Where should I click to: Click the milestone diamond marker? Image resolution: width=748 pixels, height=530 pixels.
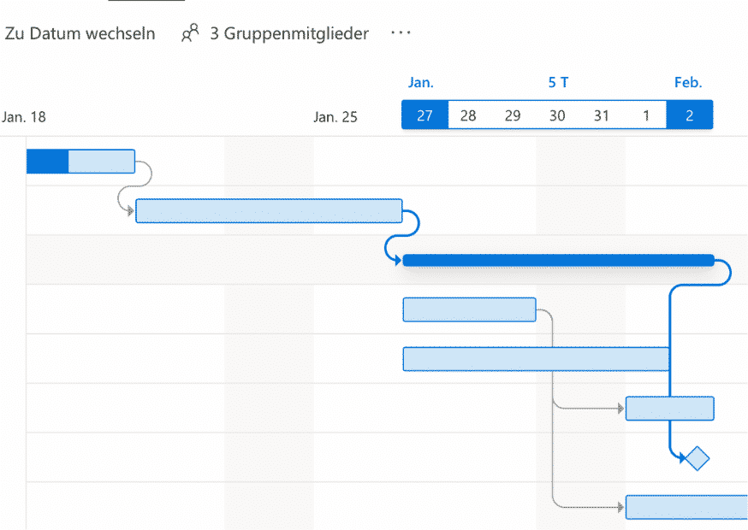click(698, 458)
